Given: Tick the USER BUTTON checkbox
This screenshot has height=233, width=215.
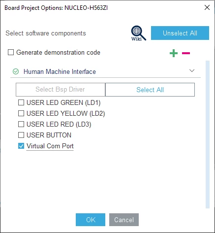Looking at the screenshot, I should [x=21, y=135].
